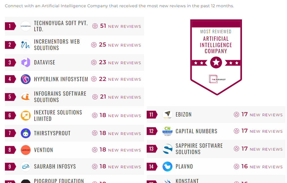Viewport: 287px width, 183px height.
Task: Click the ThirstySprout robot logo
Action: [26, 133]
